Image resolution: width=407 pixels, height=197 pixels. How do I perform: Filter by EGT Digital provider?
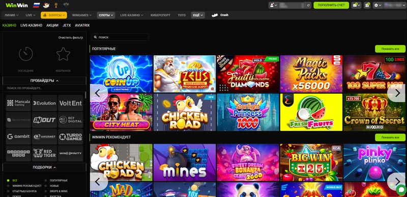click(70, 120)
